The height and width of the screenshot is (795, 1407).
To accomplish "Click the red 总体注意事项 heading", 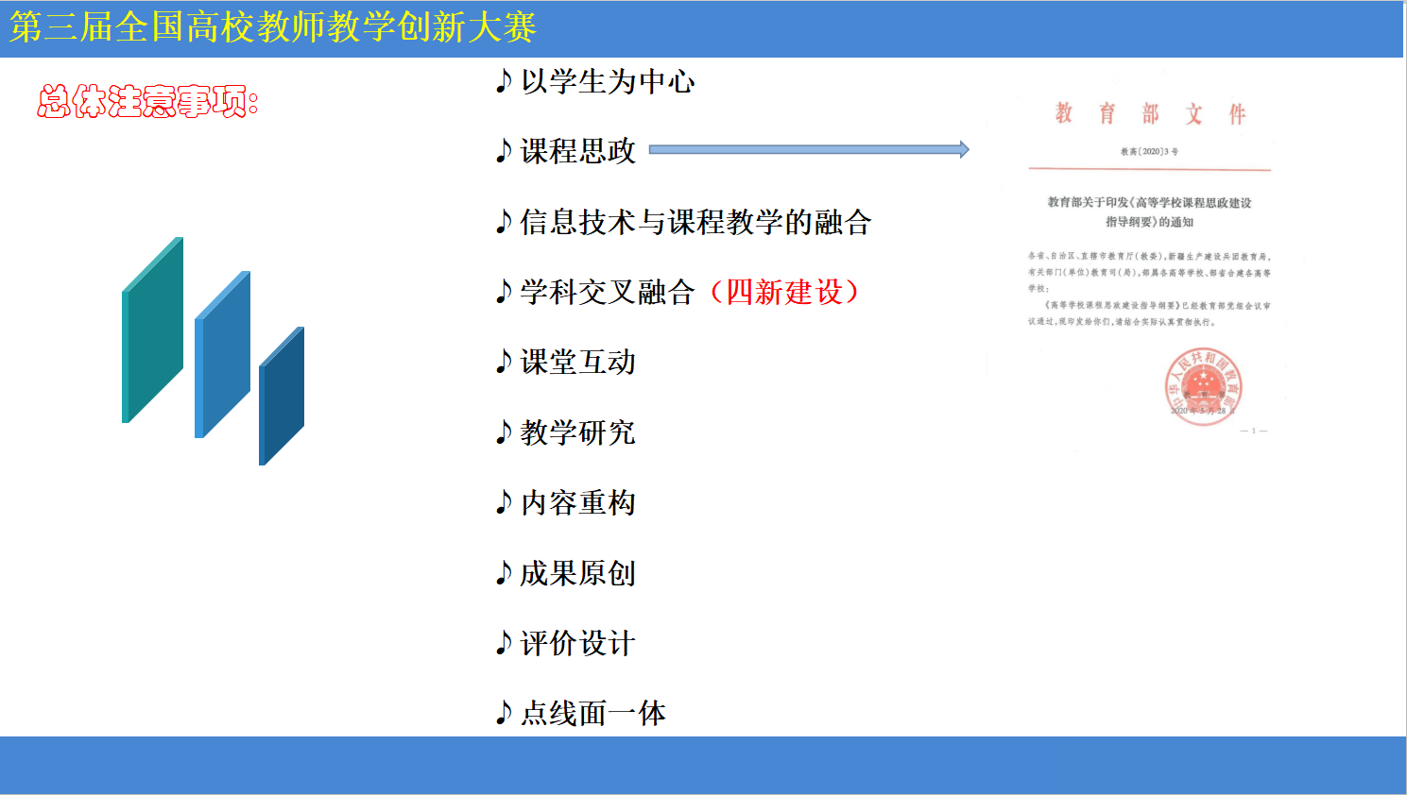I will click(147, 102).
